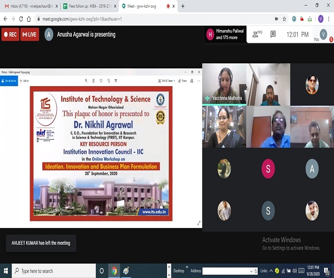Click the Links toolbar on taskbar
334x278 pixels.
[x=264, y=271]
